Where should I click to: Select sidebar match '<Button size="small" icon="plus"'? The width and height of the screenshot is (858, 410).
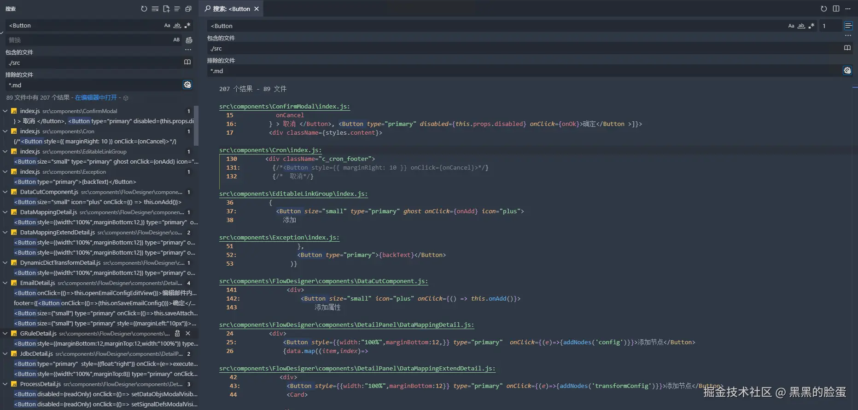(98, 202)
